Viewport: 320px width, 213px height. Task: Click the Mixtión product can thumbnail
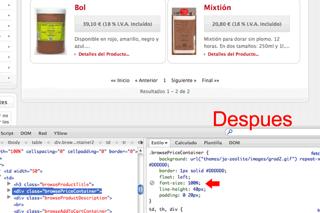point(184,31)
